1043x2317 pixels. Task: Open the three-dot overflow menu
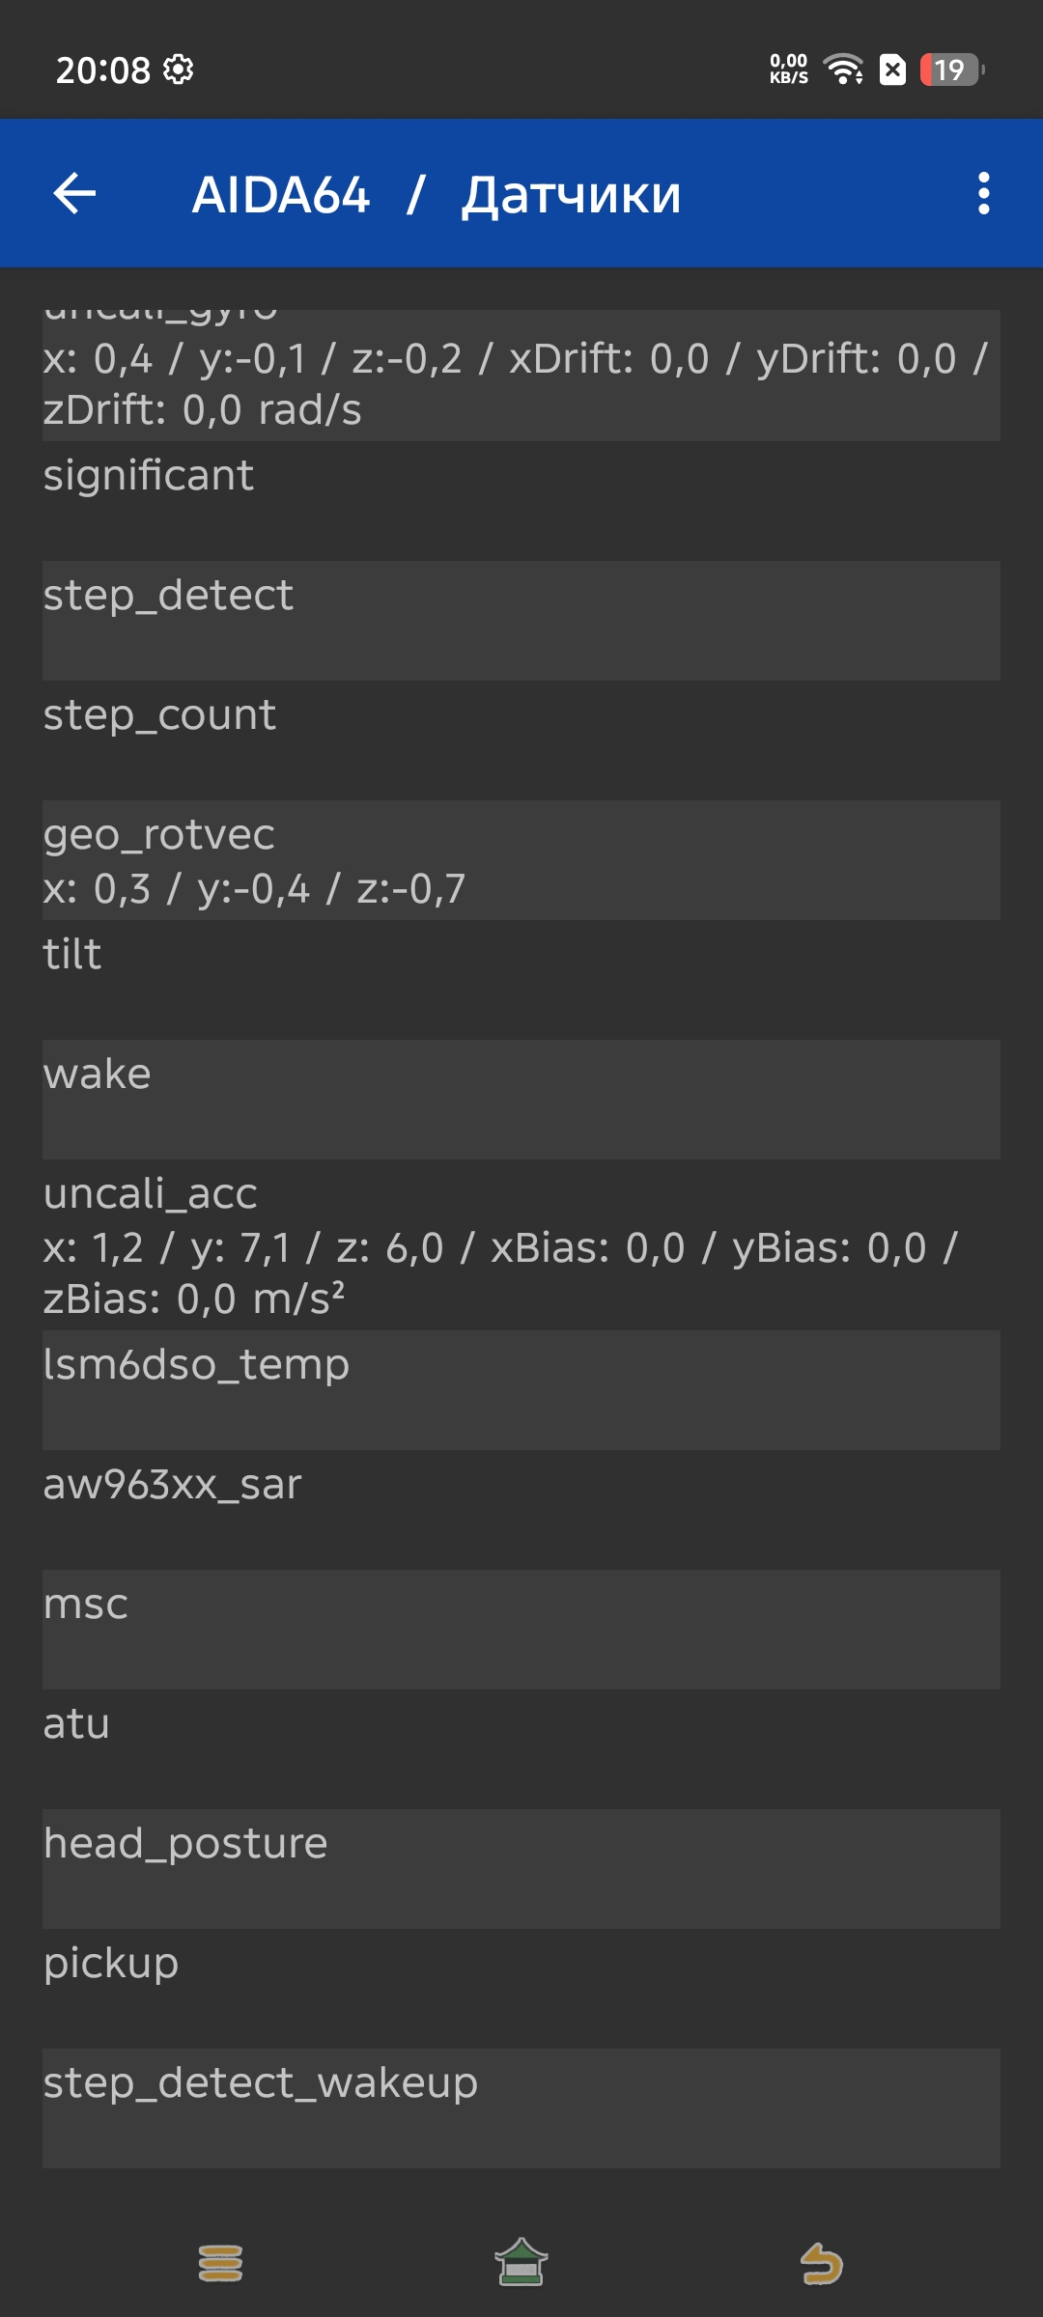(x=983, y=193)
